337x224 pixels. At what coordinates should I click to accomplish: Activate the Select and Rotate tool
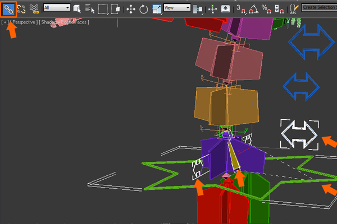click(x=144, y=10)
